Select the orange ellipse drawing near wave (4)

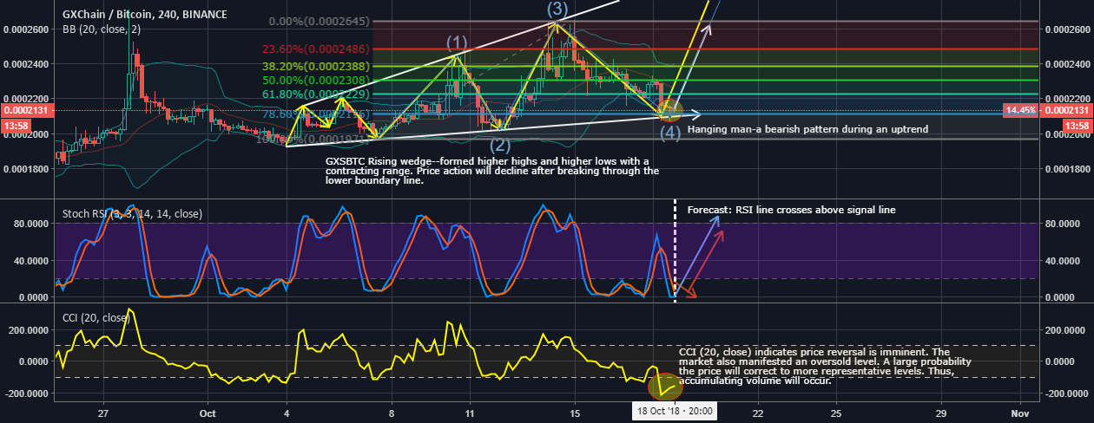[x=670, y=111]
